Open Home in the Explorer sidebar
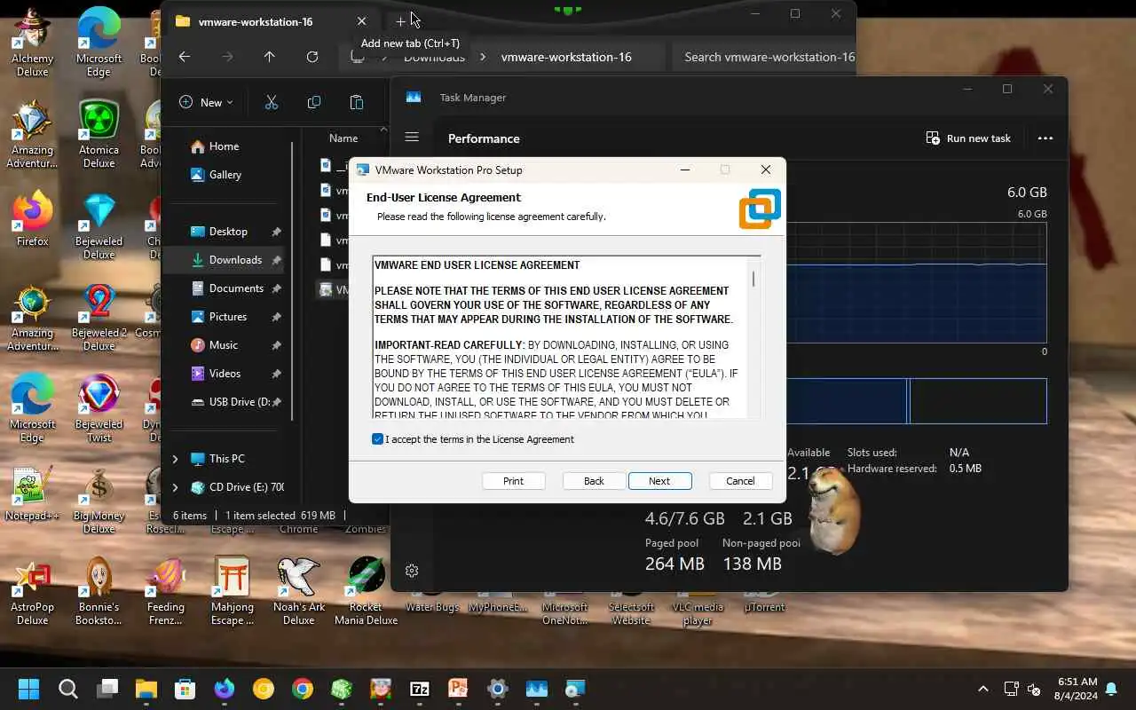1136x710 pixels. [x=225, y=146]
